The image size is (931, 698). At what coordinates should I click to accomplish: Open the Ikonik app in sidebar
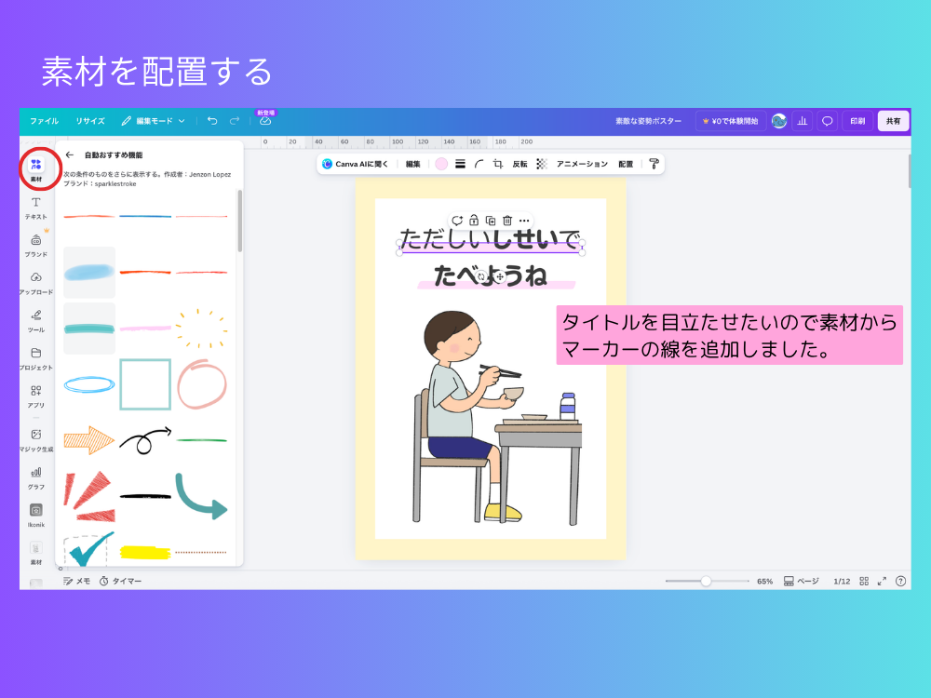click(x=36, y=515)
